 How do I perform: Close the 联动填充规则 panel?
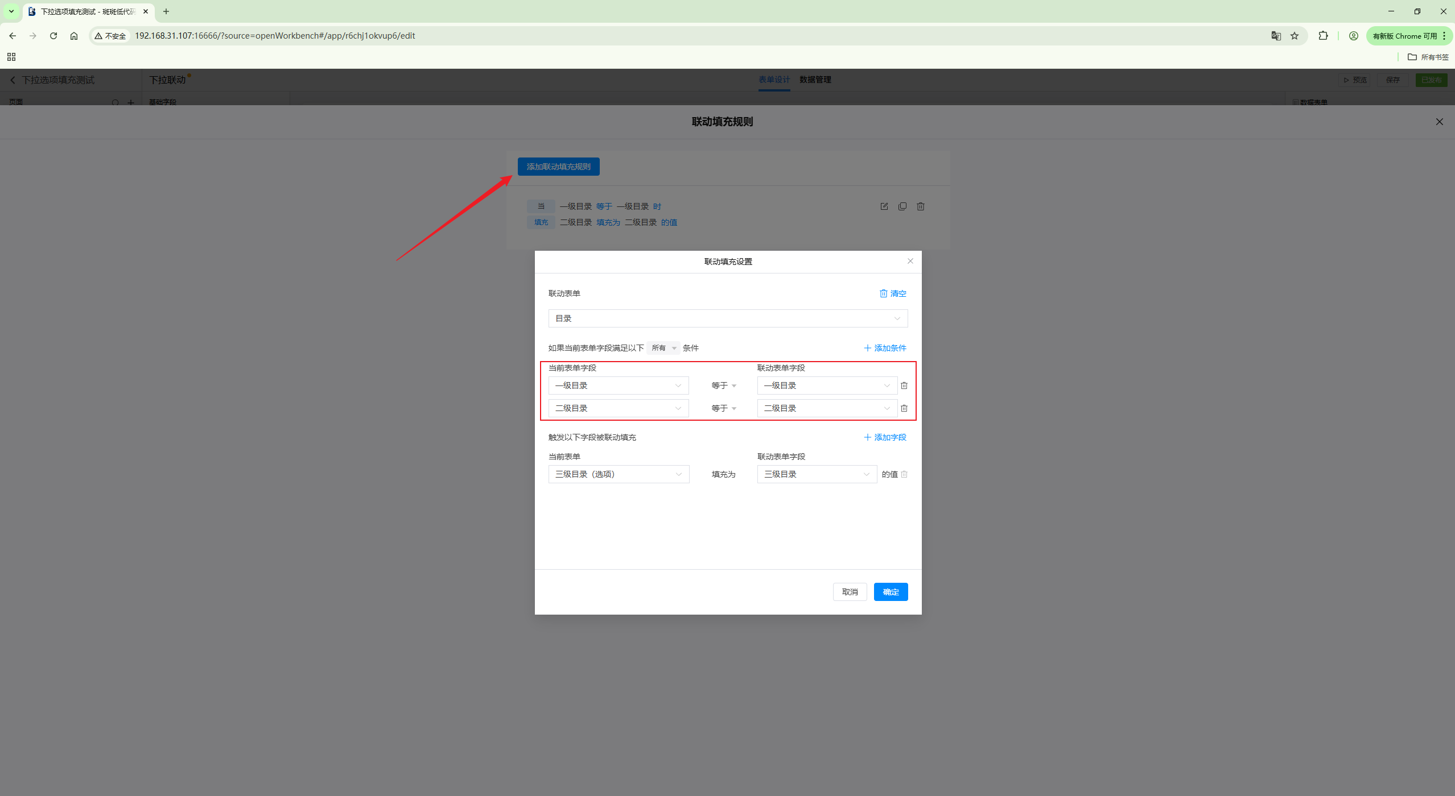(x=1439, y=122)
